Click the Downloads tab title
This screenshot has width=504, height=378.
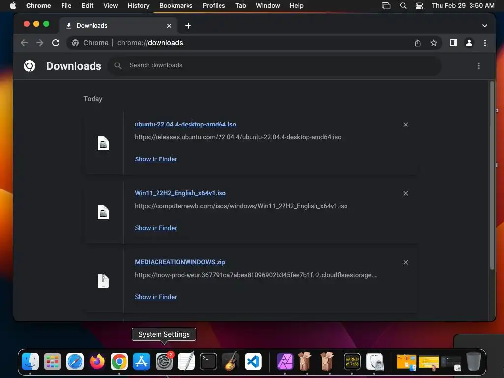click(x=92, y=26)
